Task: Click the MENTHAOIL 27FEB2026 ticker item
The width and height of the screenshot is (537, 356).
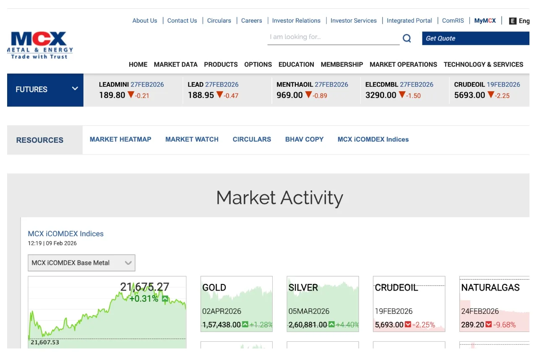Action: (312, 90)
